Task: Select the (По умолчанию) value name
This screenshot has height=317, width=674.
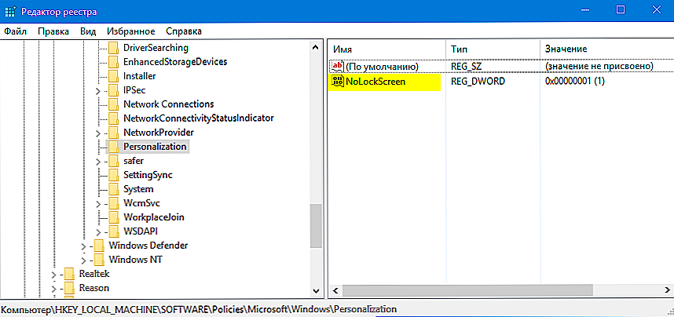Action: 382,66
